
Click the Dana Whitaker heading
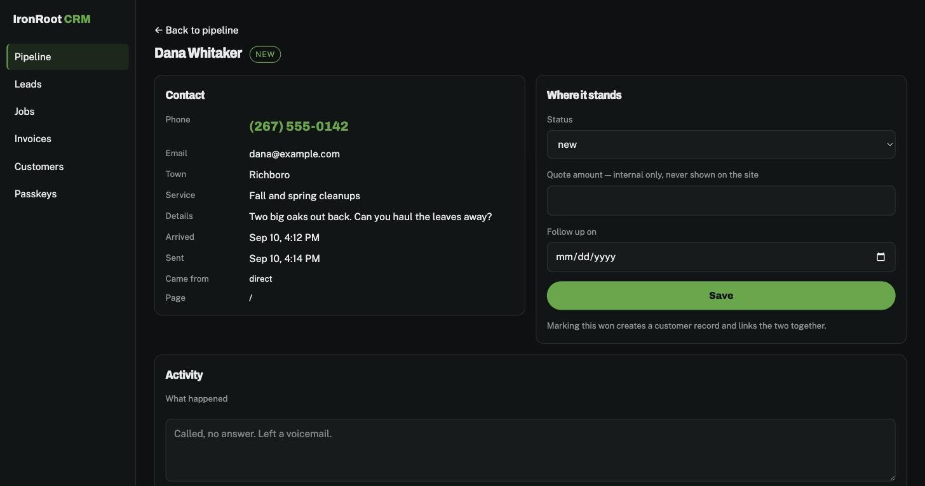(198, 53)
